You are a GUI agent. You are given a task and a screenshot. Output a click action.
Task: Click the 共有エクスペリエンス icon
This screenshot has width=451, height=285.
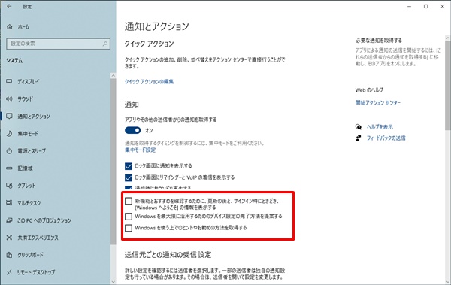click(9, 238)
